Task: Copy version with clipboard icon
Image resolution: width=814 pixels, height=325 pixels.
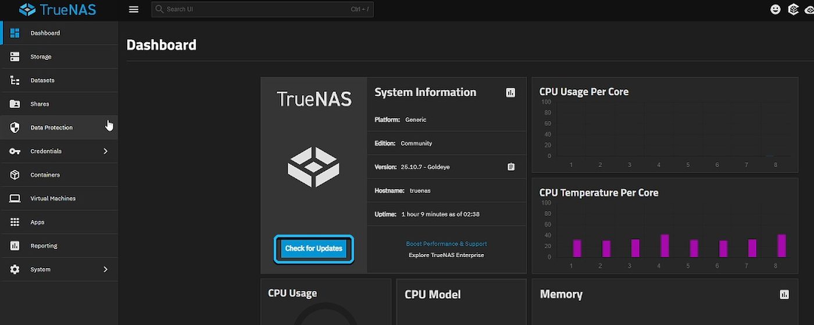Action: 511,167
